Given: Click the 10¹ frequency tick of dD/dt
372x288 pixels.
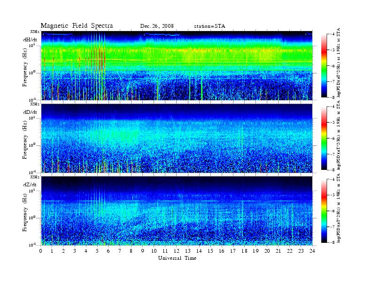Looking at the screenshot, I should point(32,118).
